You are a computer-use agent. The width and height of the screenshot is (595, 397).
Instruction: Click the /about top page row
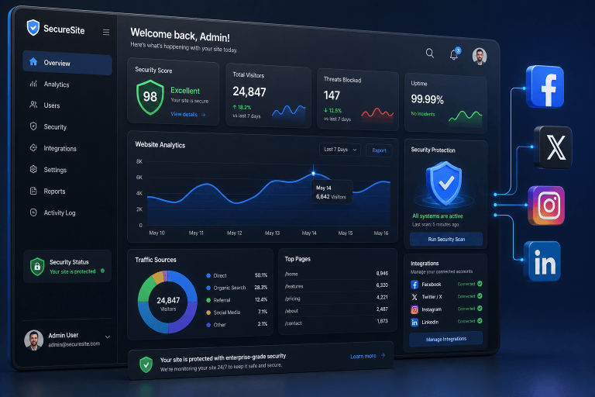336,310
